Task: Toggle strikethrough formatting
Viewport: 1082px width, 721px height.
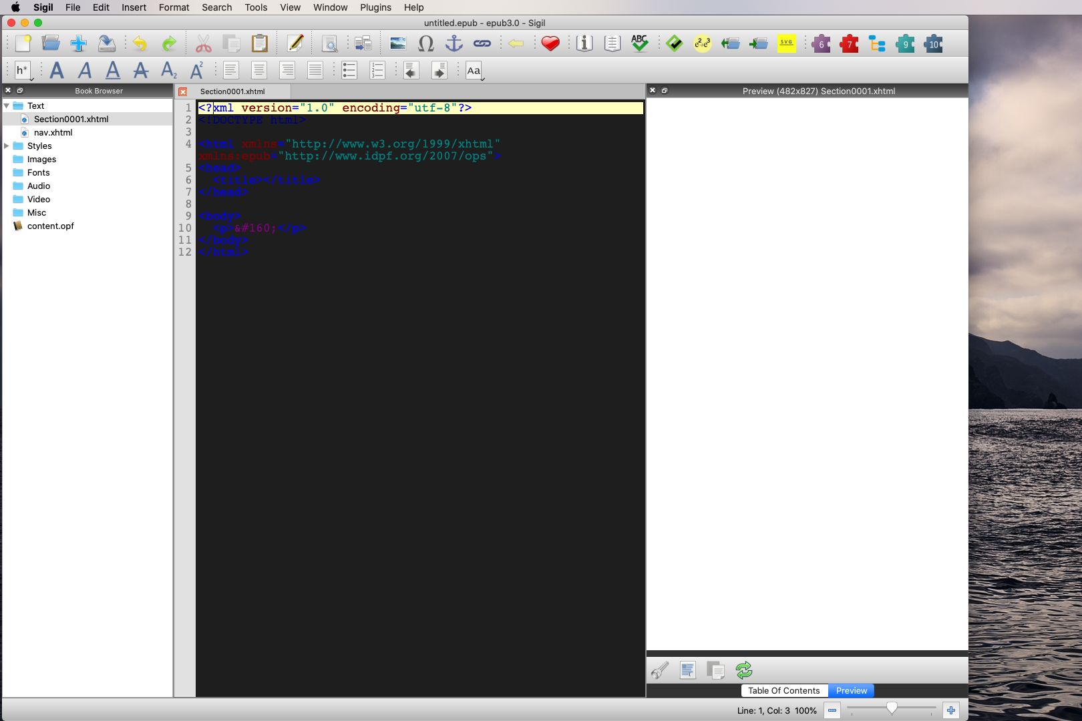Action: 141,70
